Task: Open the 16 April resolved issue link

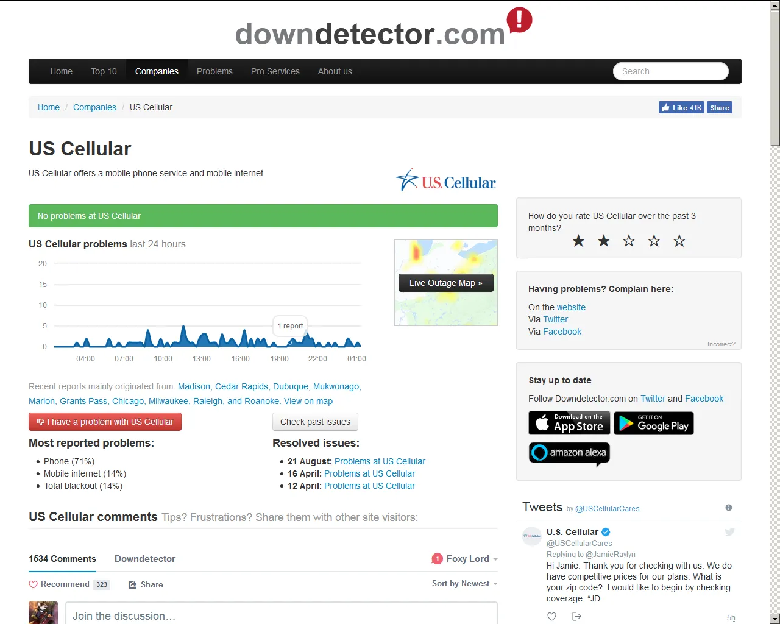Action: [369, 473]
